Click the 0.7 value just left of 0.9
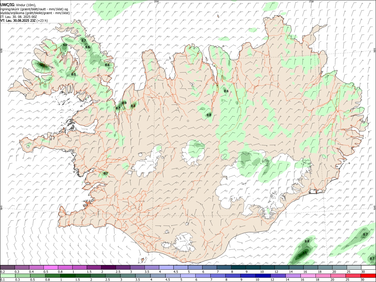Screen dimensions: 376x282 pos(118,108)
